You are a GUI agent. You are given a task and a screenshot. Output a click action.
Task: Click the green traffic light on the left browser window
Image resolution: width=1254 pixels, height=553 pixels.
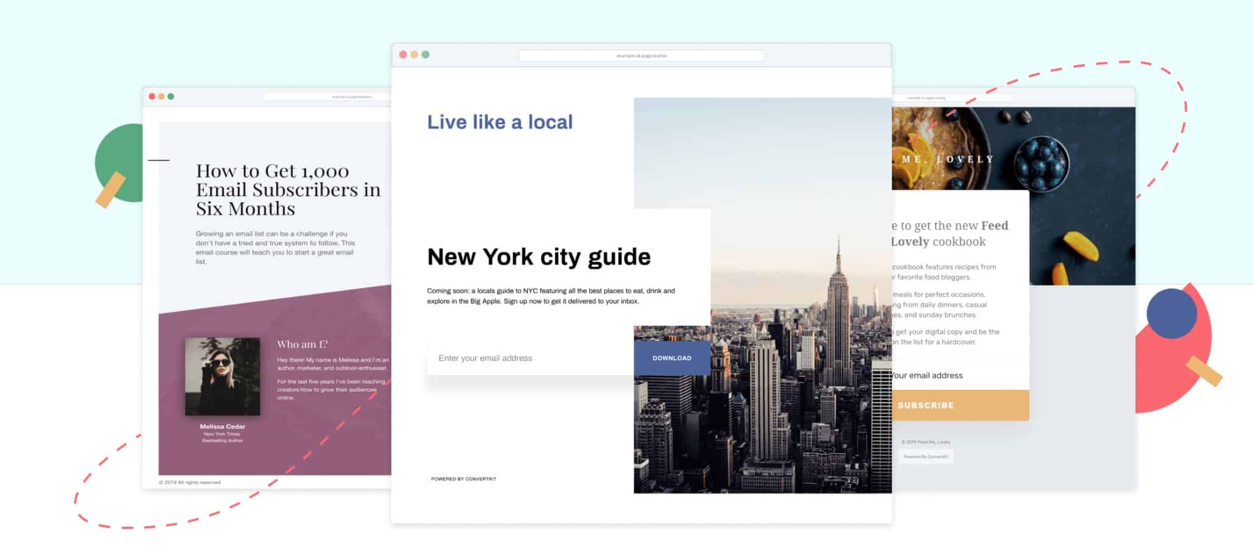coord(170,96)
